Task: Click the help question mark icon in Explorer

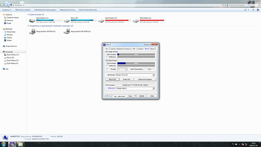Action: tap(258, 10)
